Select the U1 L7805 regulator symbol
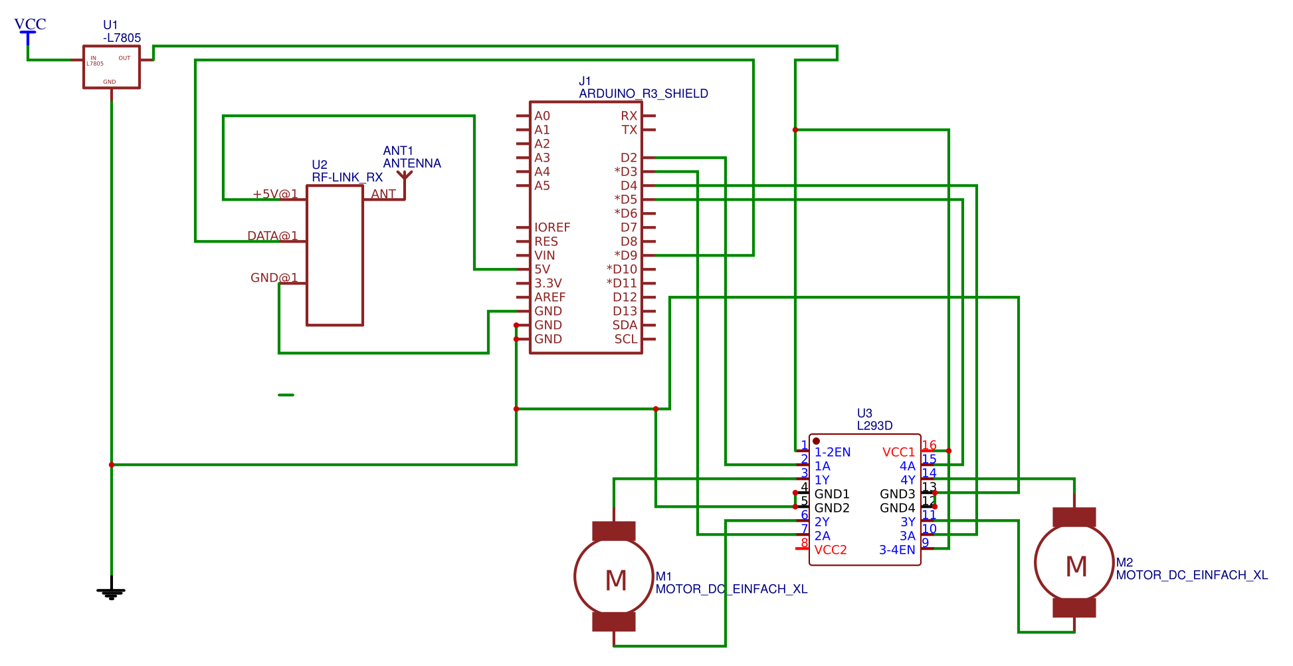Viewport: 1293px width, 666px height. pyautogui.click(x=112, y=66)
